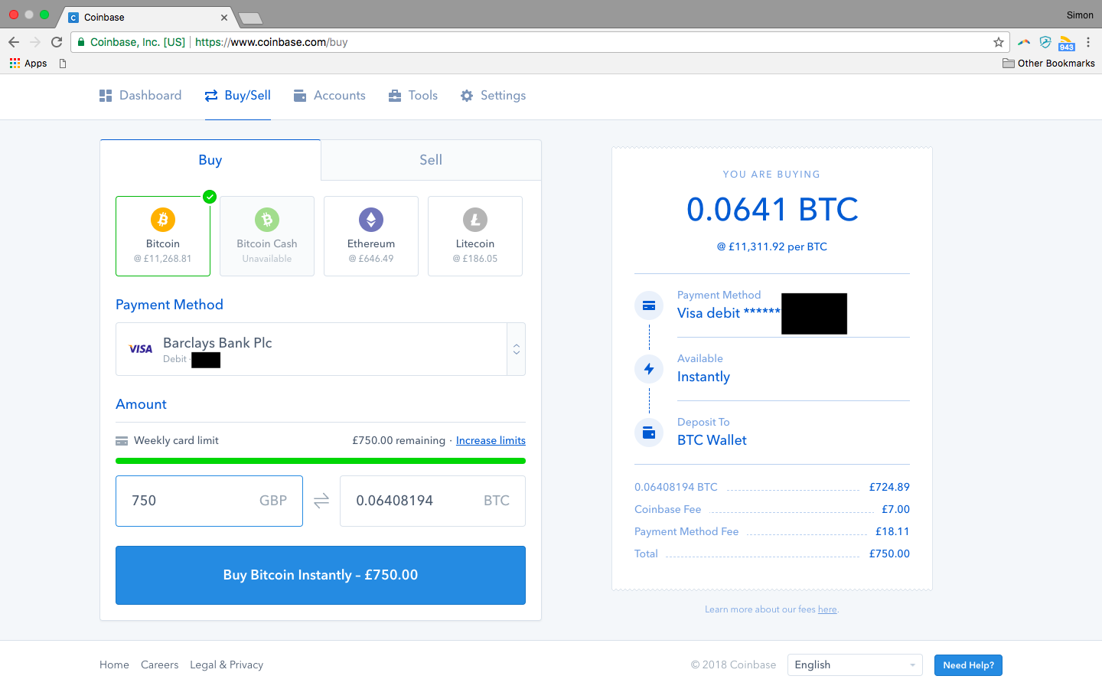Open the Barclays Bank Plc payment dropdown
Screen dimensions: 1102x689
pyautogui.click(x=321, y=349)
